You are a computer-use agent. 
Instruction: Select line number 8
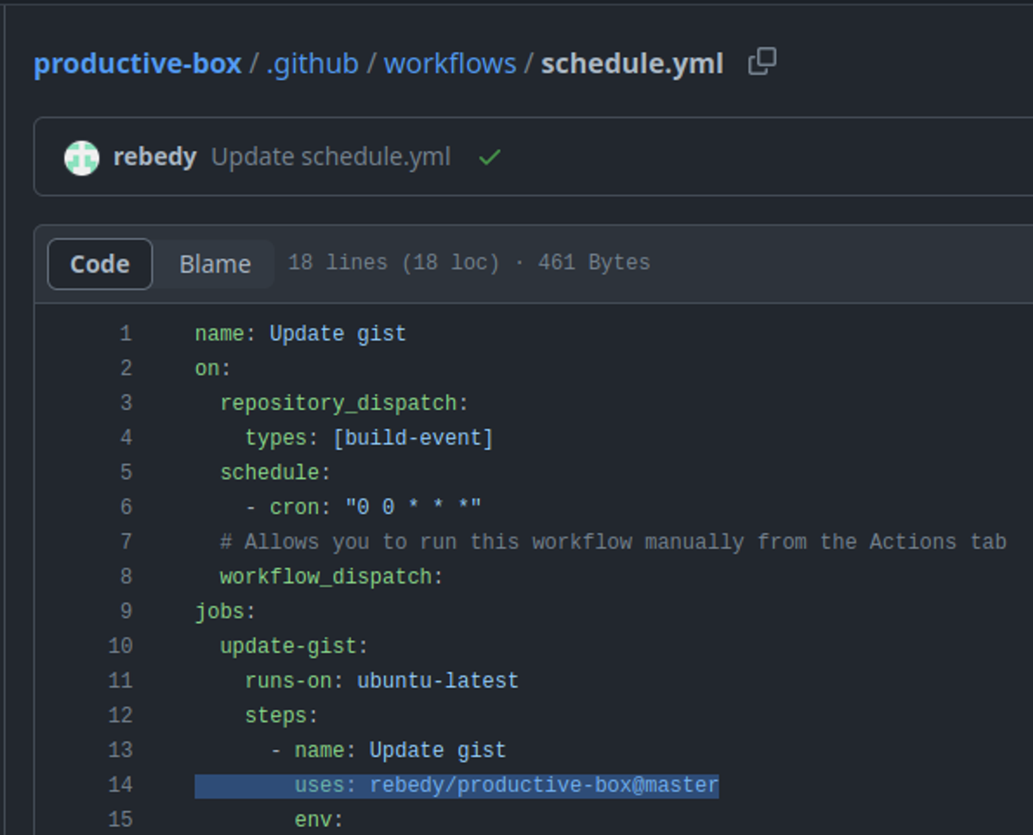[x=126, y=576]
